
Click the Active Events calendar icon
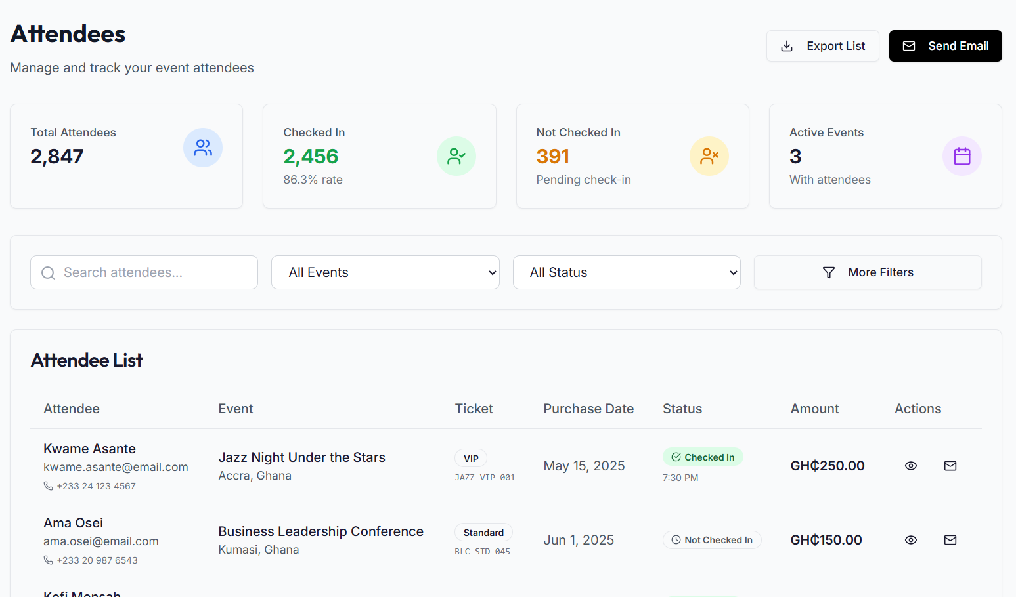(x=962, y=156)
